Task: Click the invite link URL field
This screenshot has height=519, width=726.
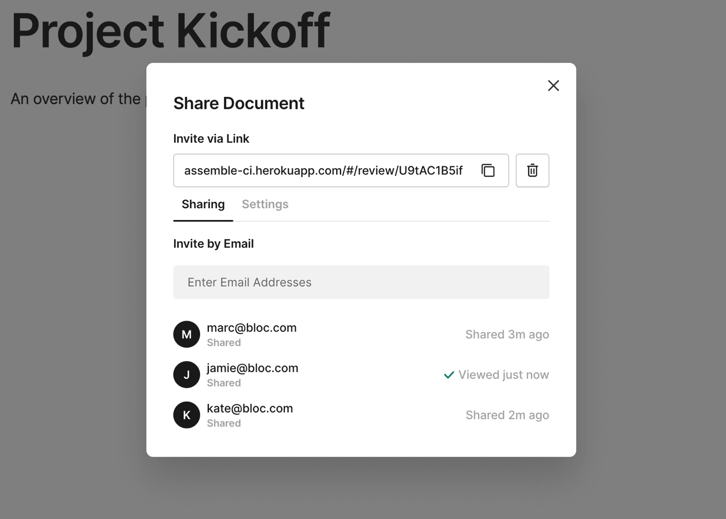Action: point(324,171)
